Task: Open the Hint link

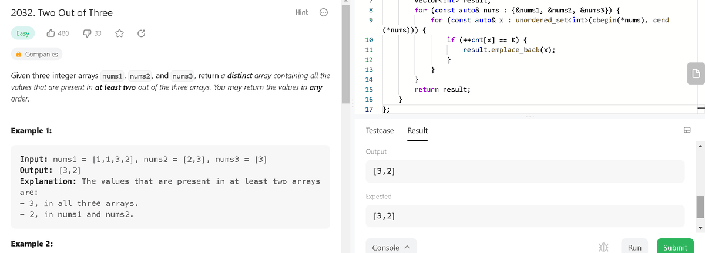Action: pyautogui.click(x=301, y=12)
